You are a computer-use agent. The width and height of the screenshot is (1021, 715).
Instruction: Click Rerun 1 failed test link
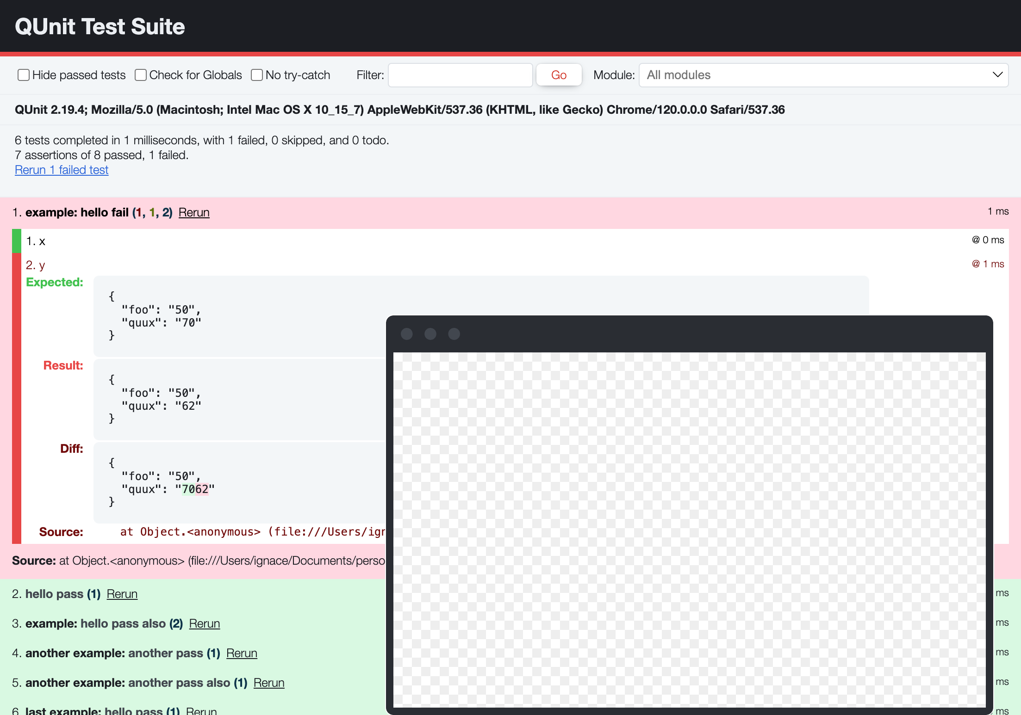pyautogui.click(x=62, y=170)
